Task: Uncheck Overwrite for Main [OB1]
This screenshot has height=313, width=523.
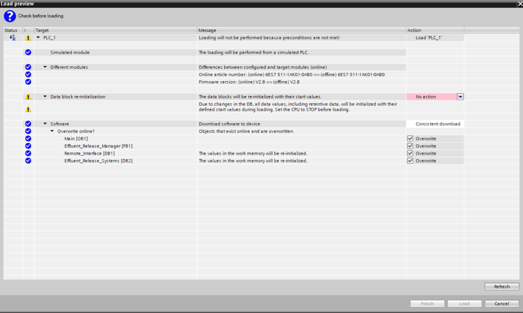Action: click(410, 138)
